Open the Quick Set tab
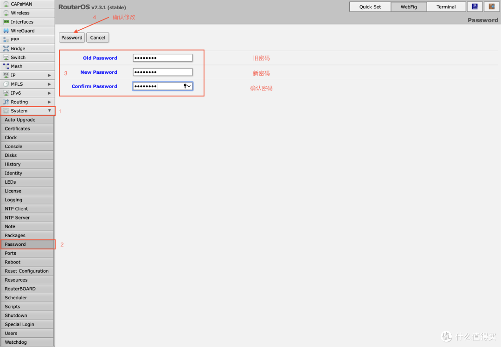Screen dimensions: 501x347 370,6
